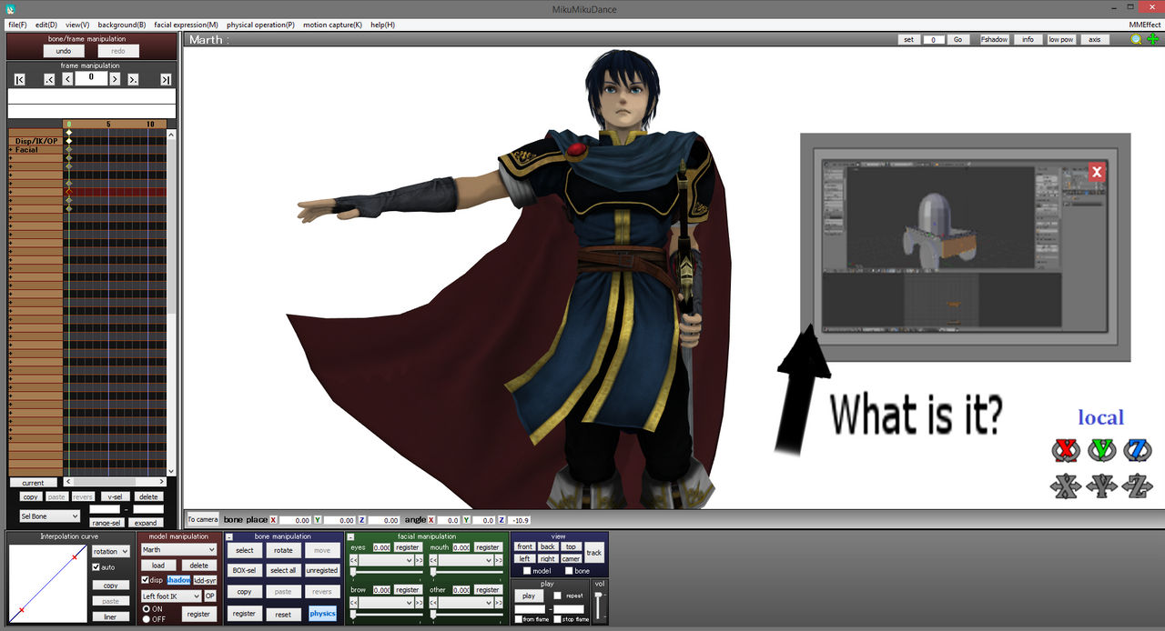Click the play button
The height and width of the screenshot is (631, 1165).
click(x=528, y=596)
